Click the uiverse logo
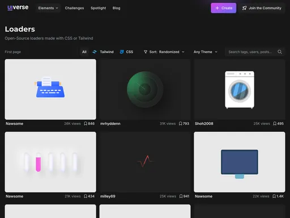Screen dimensions: 290x218 [x=18, y=7]
